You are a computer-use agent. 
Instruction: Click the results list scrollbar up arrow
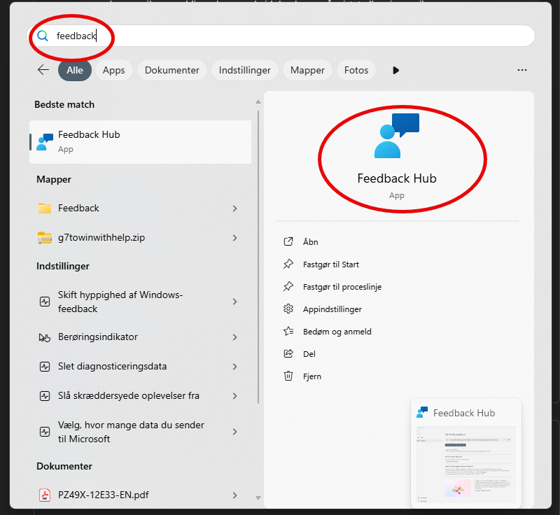tap(258, 101)
